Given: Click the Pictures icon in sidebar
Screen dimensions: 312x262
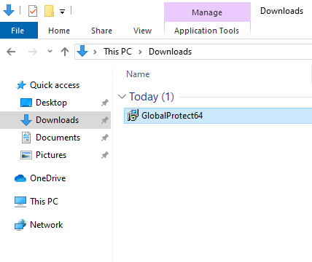Looking at the screenshot, I should [x=26, y=155].
